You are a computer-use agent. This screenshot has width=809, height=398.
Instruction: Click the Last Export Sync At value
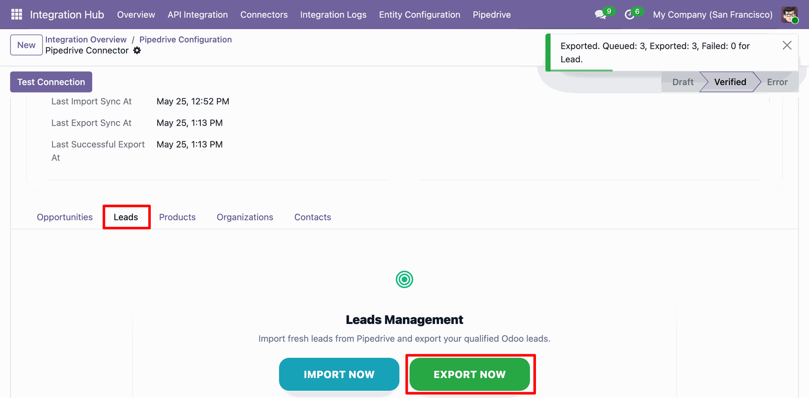(x=190, y=123)
